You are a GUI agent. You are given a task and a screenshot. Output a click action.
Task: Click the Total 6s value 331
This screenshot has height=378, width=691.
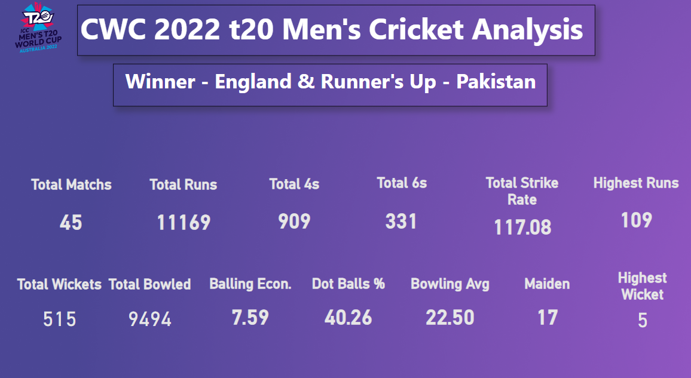[x=401, y=222]
